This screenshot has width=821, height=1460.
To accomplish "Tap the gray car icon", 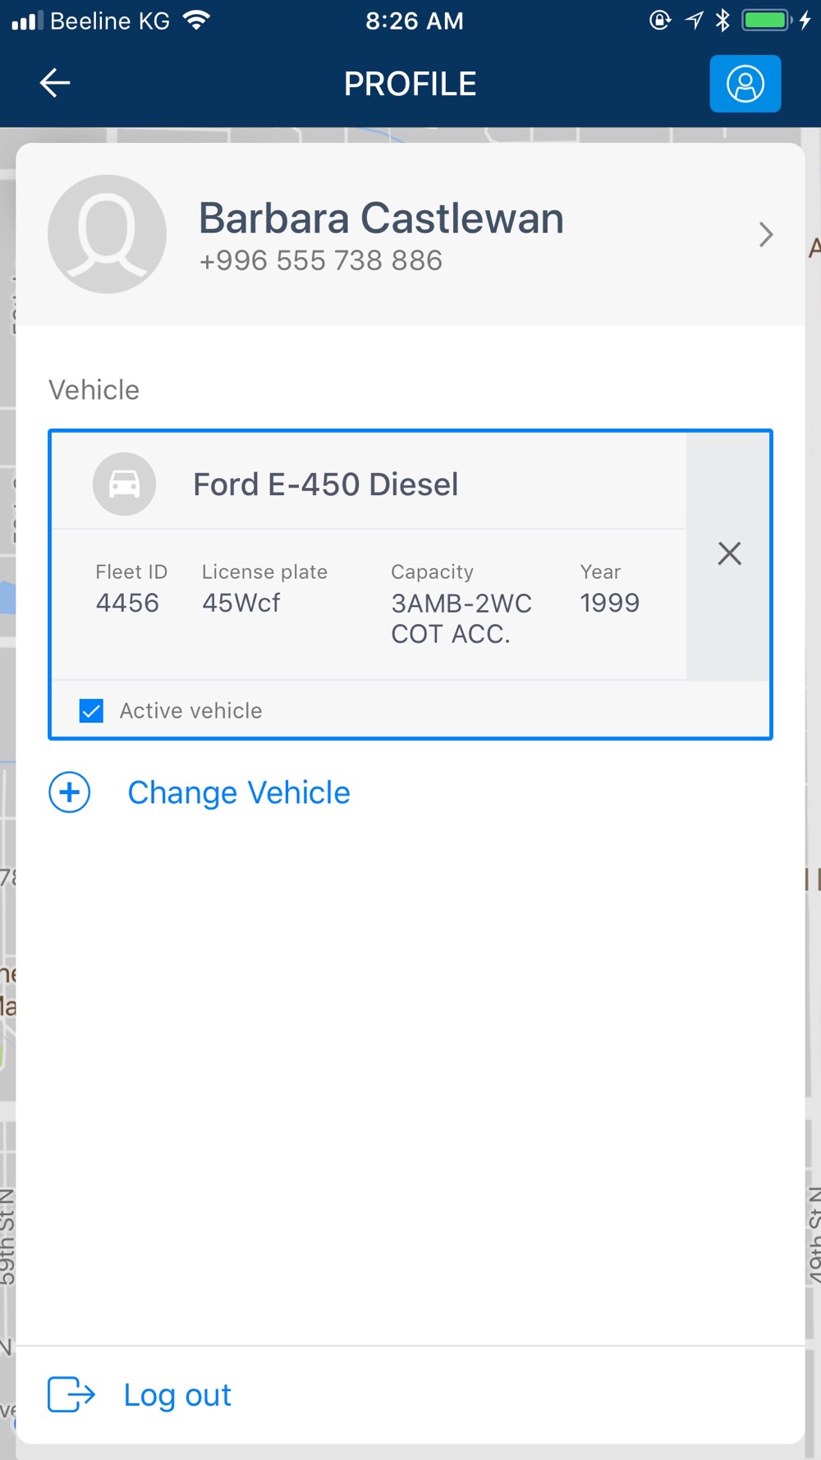I will pos(124,484).
